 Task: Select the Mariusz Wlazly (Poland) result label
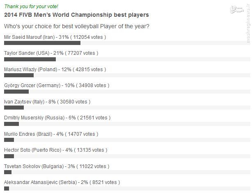[55, 70]
